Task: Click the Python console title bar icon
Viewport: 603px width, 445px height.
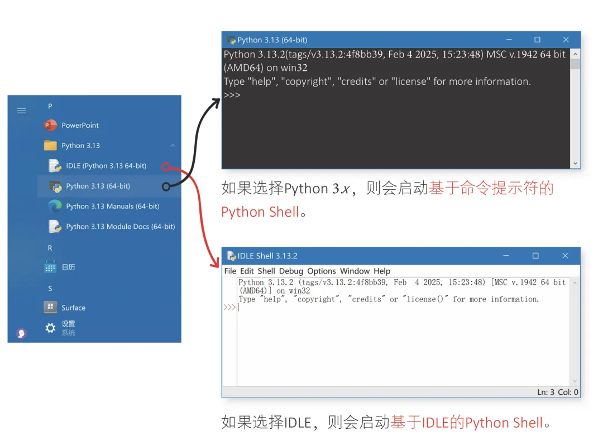Action: [x=231, y=40]
